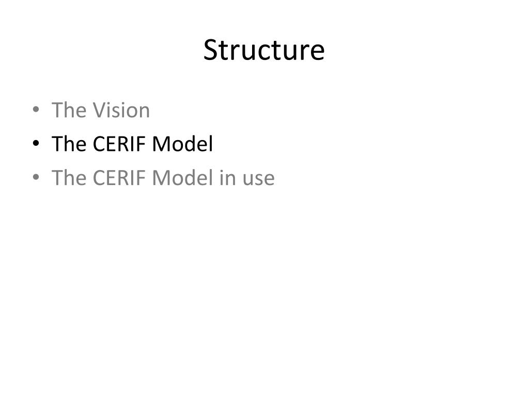Click the word 'Model' in the black bullet
This screenshot has width=529, height=397.
point(182,144)
